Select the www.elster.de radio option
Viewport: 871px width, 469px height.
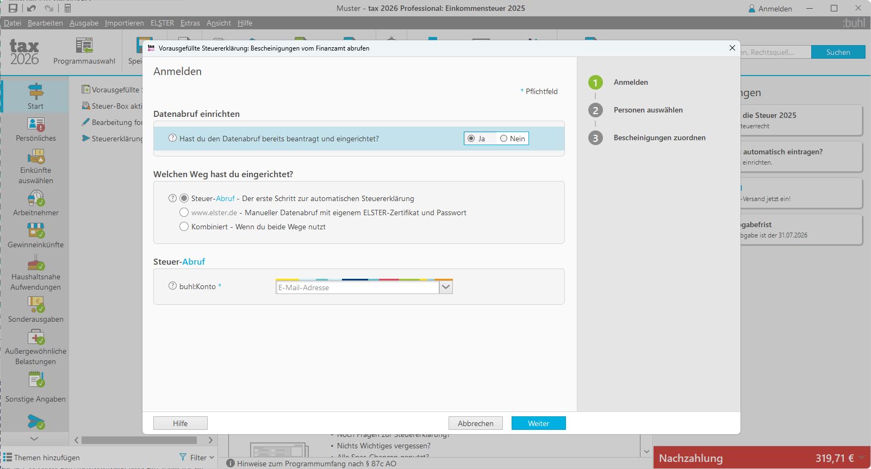pos(184,212)
